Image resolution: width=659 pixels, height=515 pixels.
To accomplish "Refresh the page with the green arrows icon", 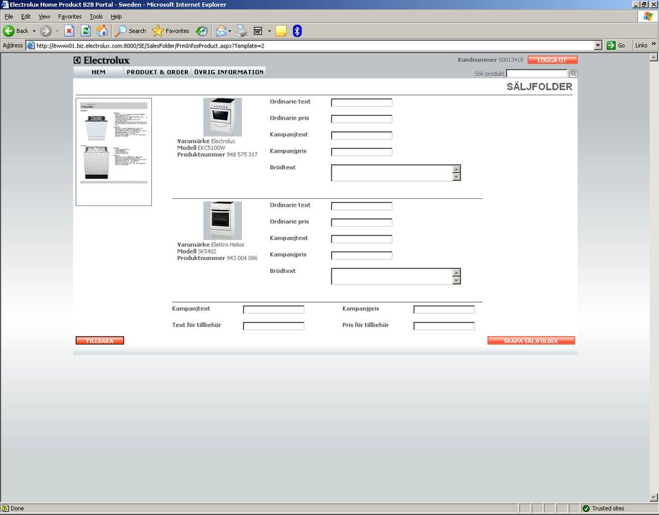I will pos(86,31).
